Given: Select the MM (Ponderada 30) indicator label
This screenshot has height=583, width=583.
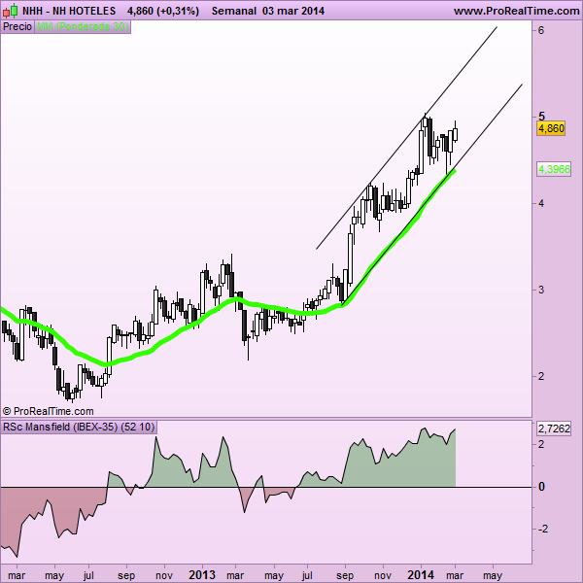Looking at the screenshot, I should click(83, 27).
